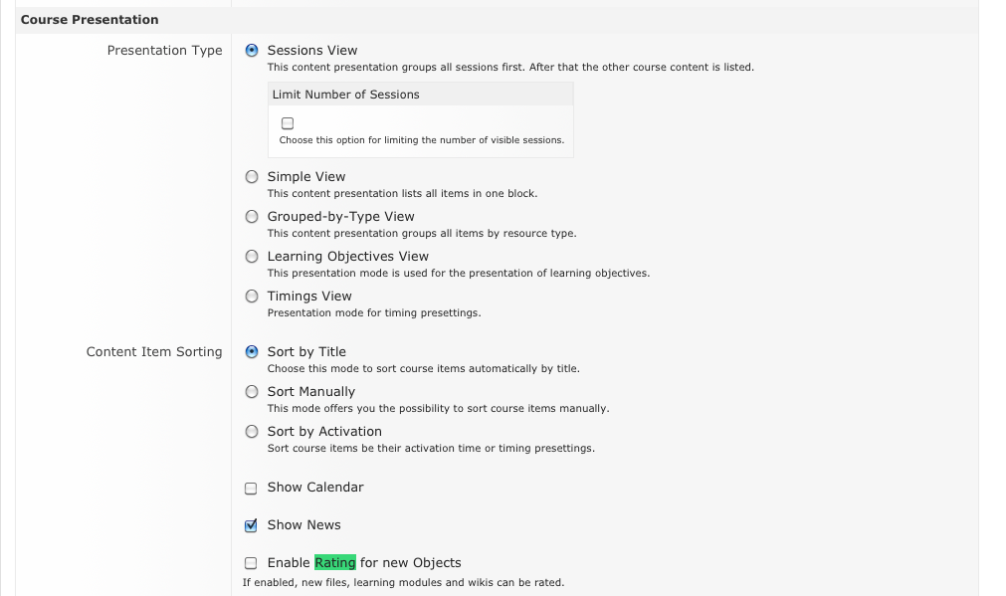1006x596 pixels.
Task: Choose the Grouped-by-Type View radio button
Action: [x=252, y=217]
